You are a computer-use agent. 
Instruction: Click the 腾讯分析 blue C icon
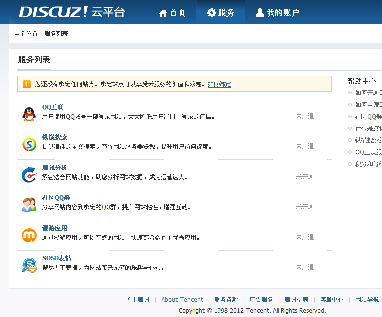(29, 175)
